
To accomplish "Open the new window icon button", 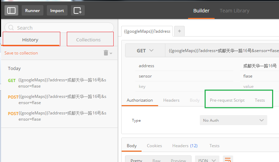I will pyautogui.click(x=78, y=10).
